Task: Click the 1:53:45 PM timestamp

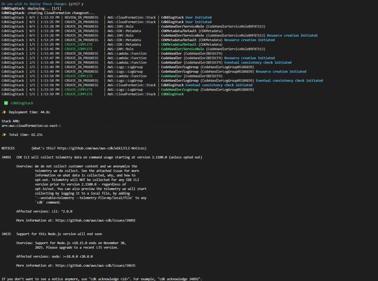Action: pyautogui.click(x=50, y=49)
